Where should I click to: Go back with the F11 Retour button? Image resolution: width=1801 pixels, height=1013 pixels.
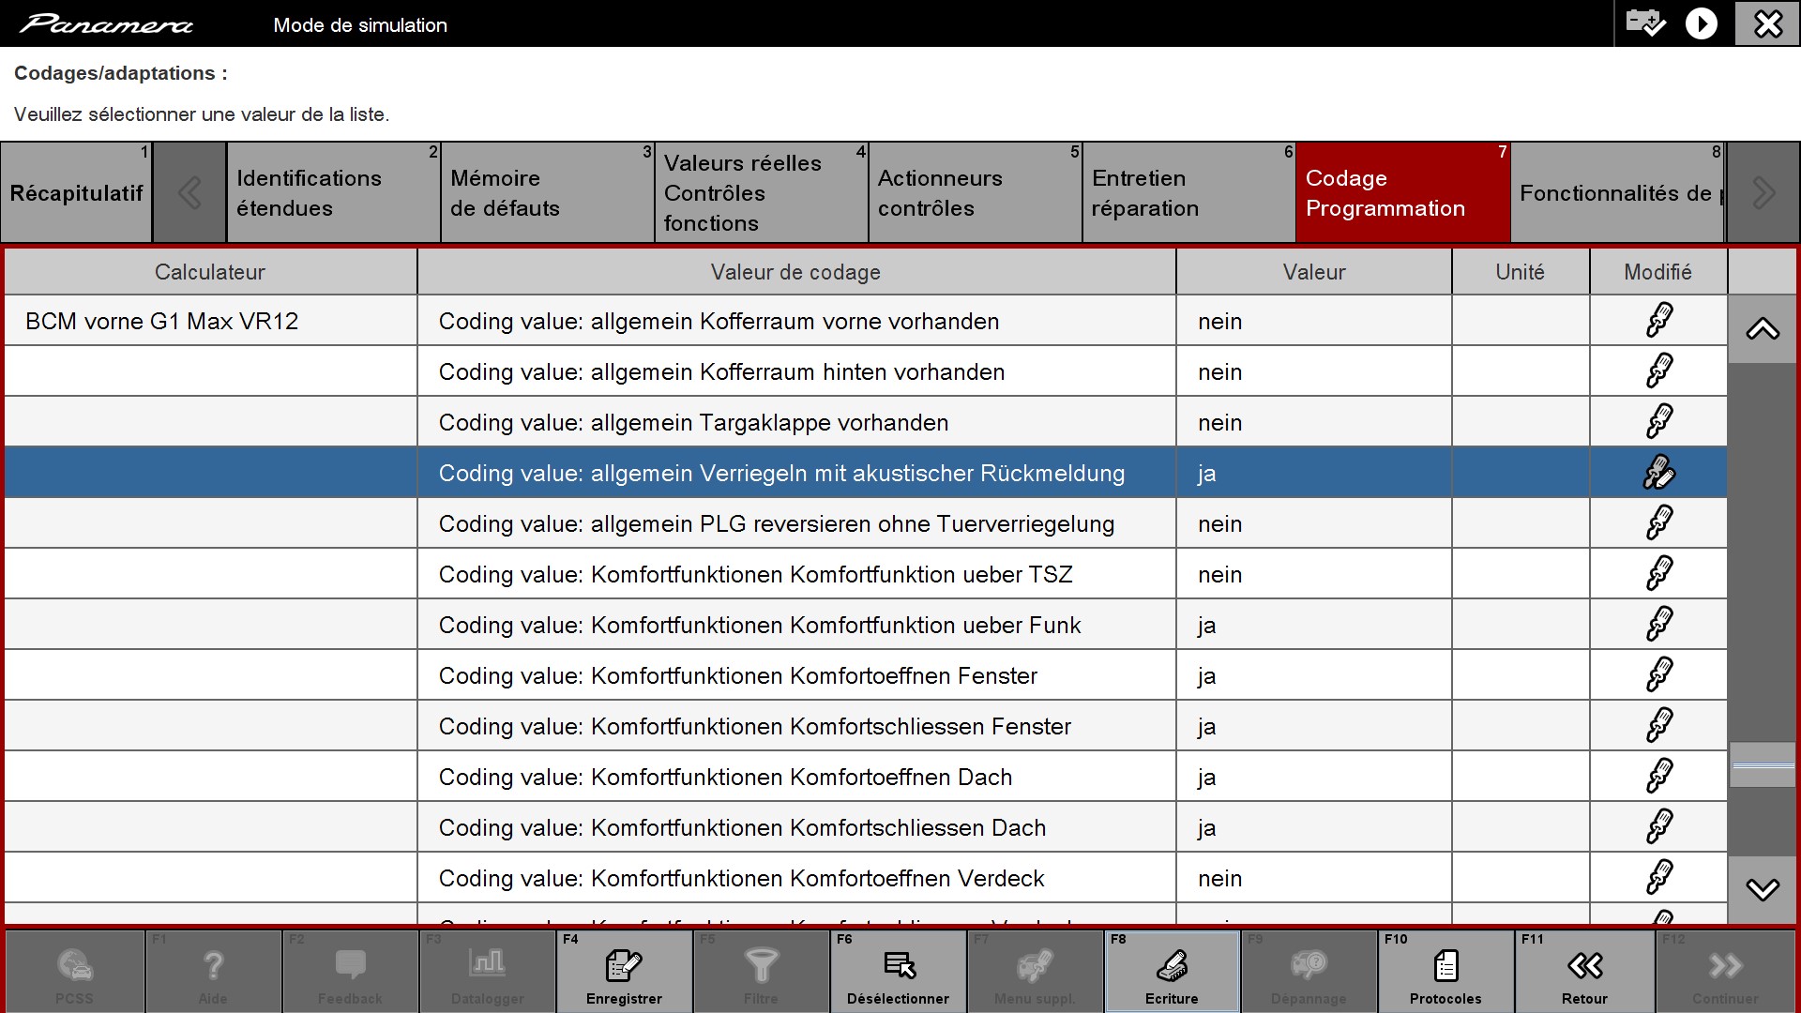1584,972
